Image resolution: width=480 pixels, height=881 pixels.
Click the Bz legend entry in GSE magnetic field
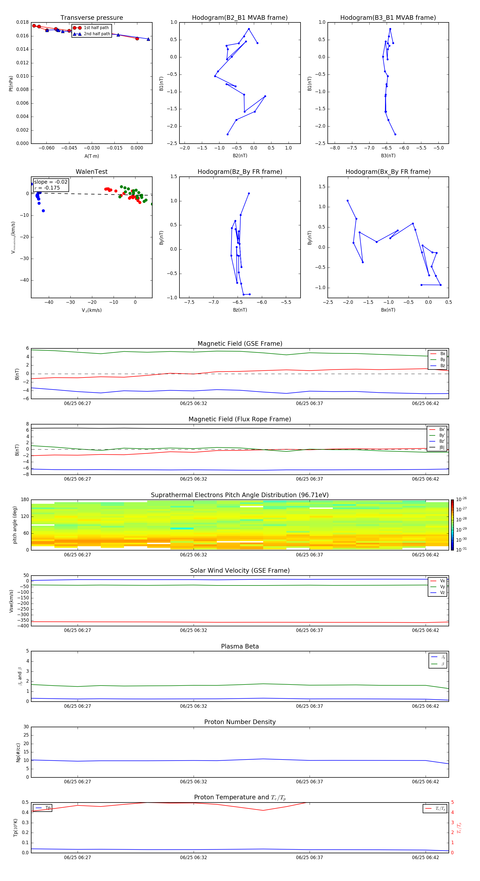tap(438, 365)
